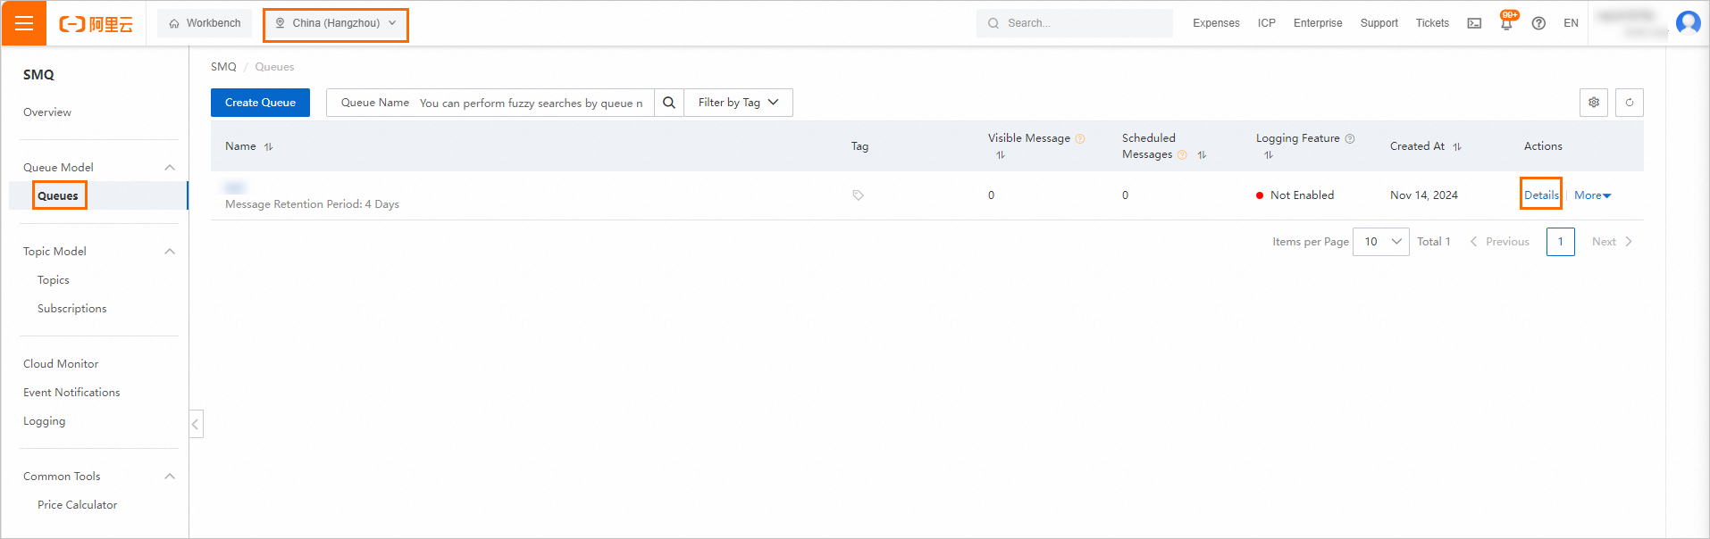Show Scheduled Messages help tooltip icon
1710x539 pixels.
[1182, 155]
